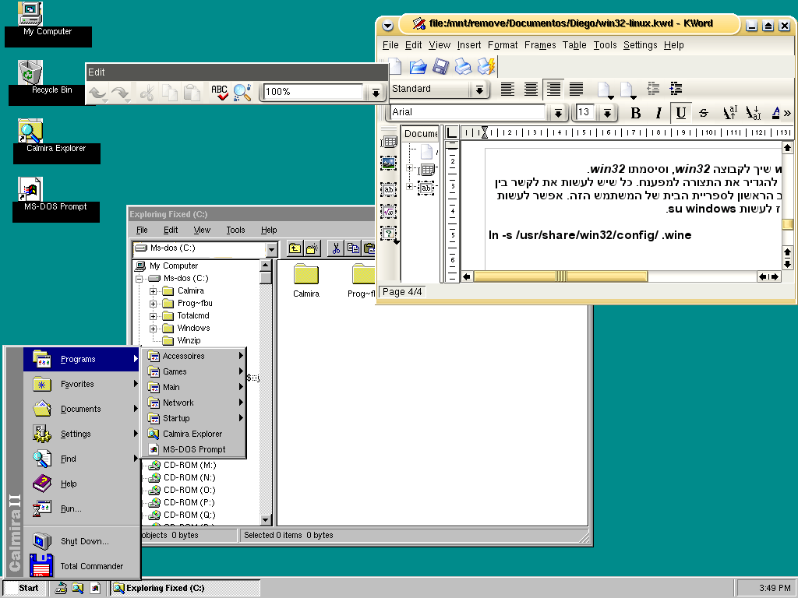Expand the Totalcmd folder tree node
This screenshot has width=798, height=598.
(153, 316)
